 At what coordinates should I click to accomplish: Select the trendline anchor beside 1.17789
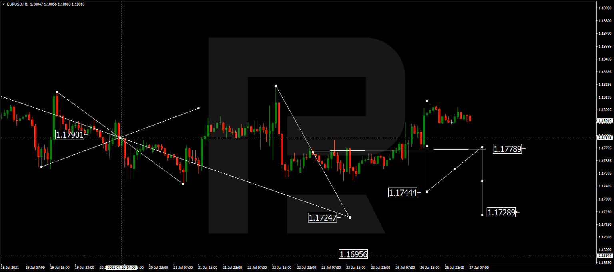tap(482, 147)
